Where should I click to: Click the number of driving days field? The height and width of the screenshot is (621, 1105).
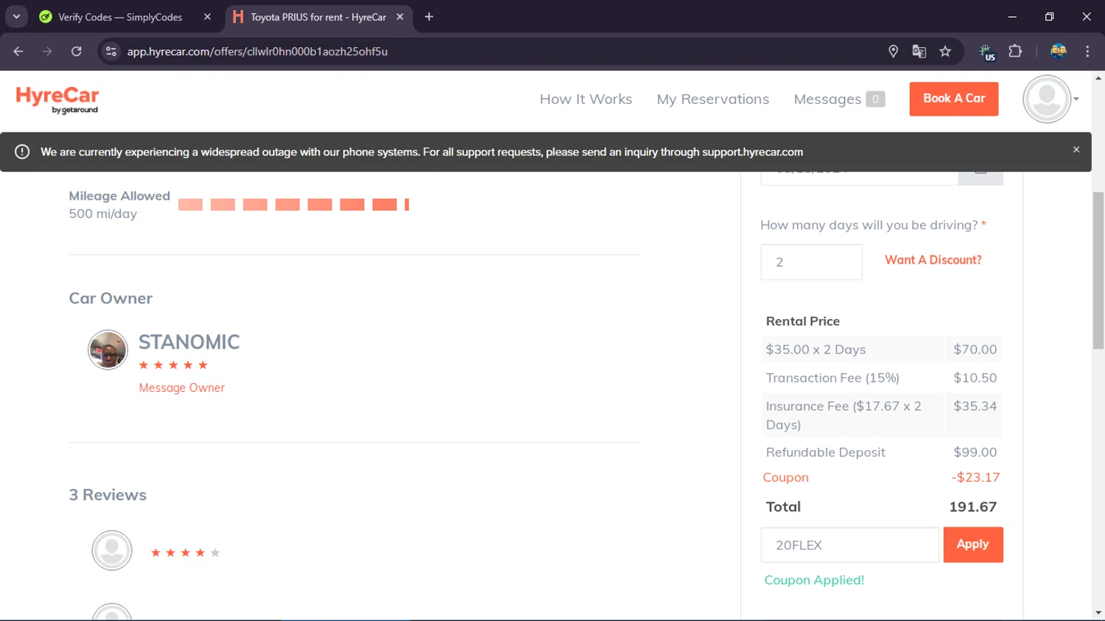[x=811, y=262]
